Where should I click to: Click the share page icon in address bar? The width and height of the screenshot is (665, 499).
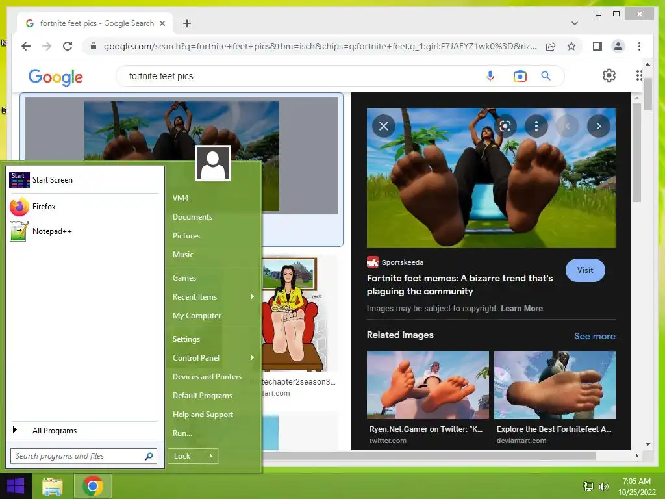[x=551, y=46]
